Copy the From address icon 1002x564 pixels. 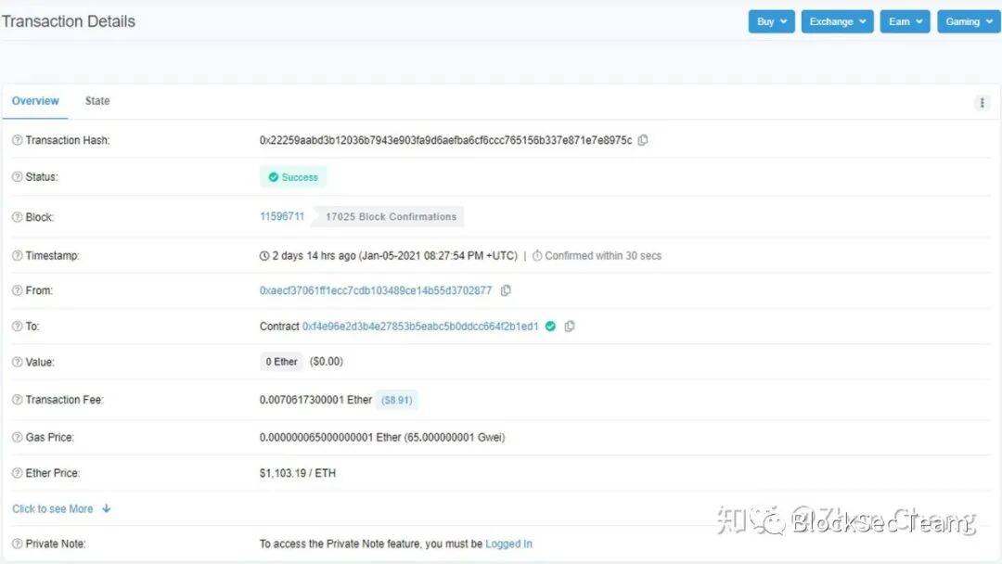[x=506, y=290]
